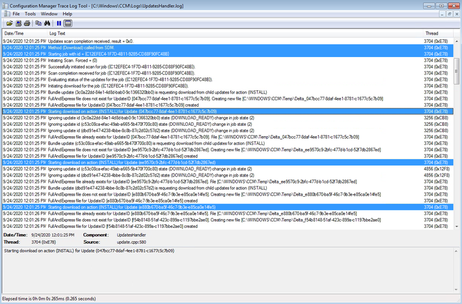The height and width of the screenshot is (304, 462).
Task: Click the Open on Server computer icon
Action: click(x=18, y=23)
